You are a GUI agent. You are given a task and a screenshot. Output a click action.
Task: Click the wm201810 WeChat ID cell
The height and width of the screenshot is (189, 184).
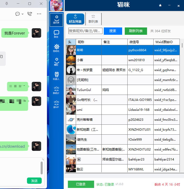[140, 60]
